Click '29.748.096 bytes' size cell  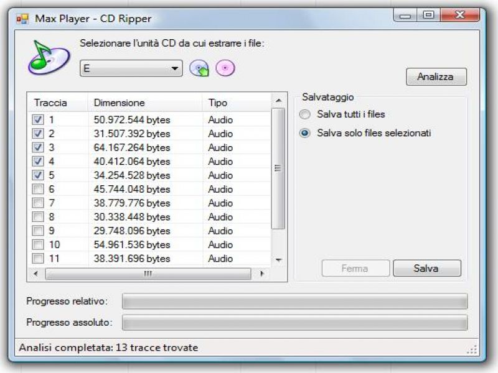(132, 231)
